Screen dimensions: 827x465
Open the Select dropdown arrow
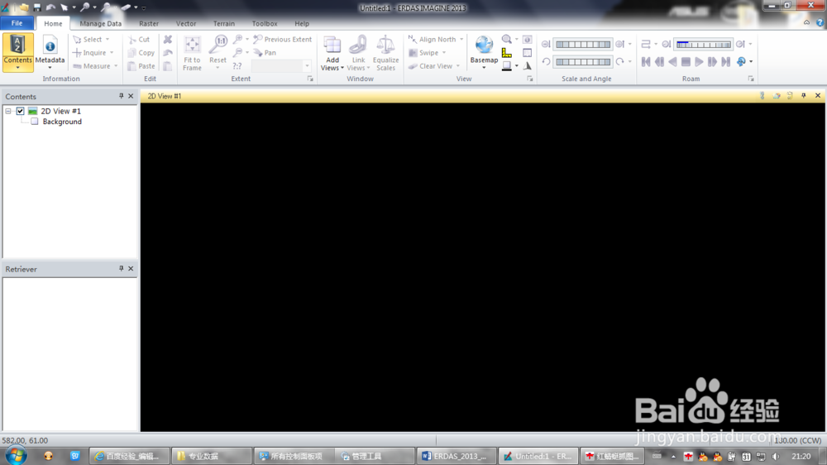[x=107, y=40]
